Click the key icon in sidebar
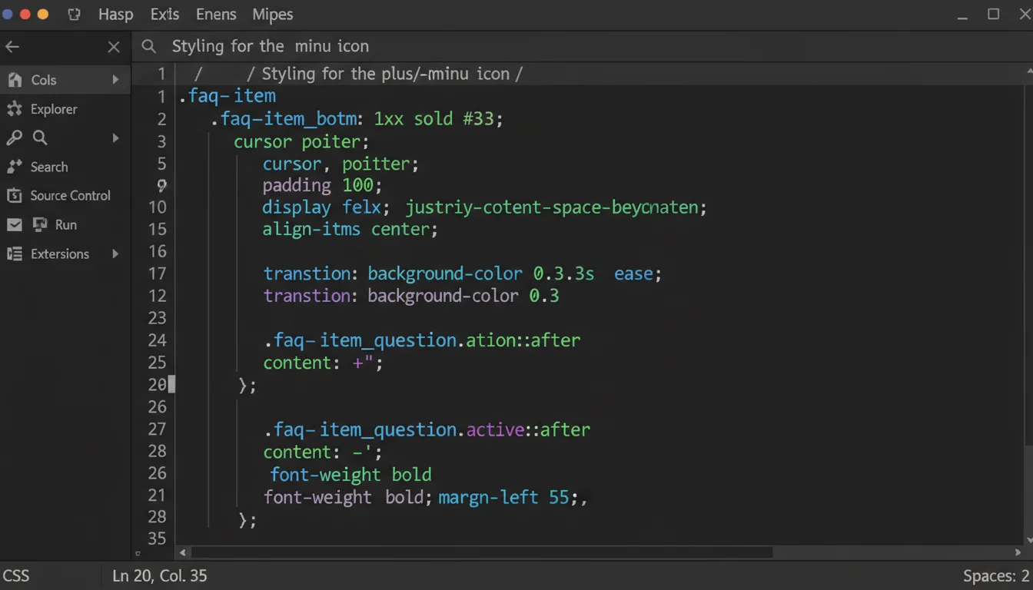Viewport: 1033px width, 590px height. click(14, 138)
